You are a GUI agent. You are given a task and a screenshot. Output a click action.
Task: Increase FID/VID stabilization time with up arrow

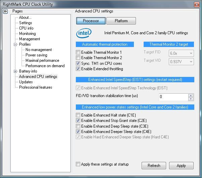(x=191, y=96)
